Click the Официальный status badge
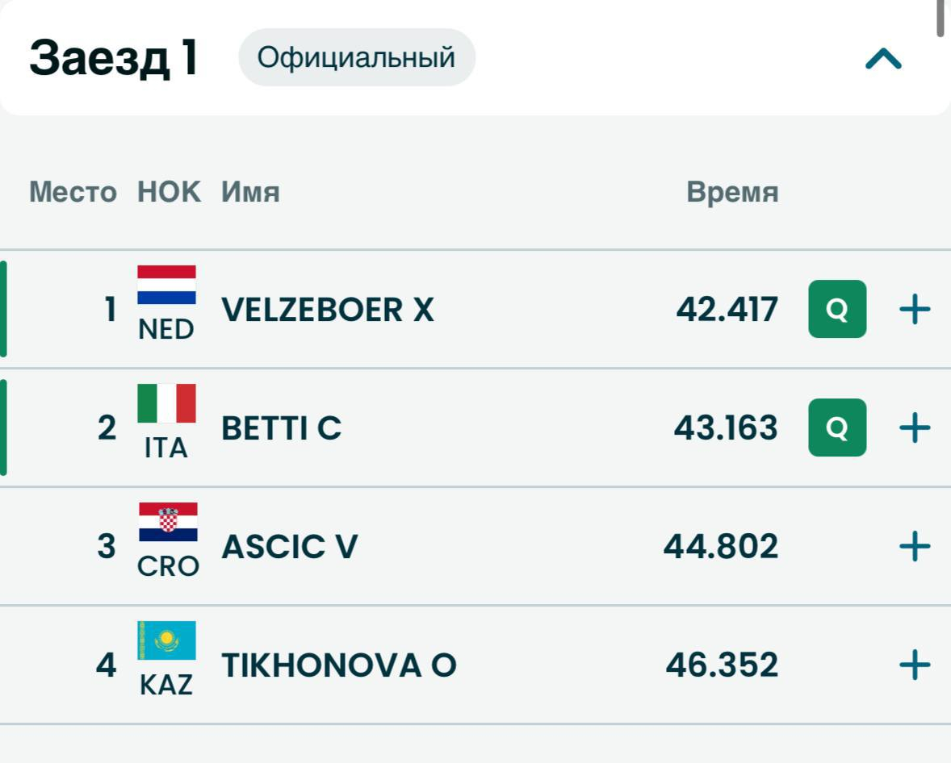Viewport: 951px width, 763px height. (x=356, y=58)
